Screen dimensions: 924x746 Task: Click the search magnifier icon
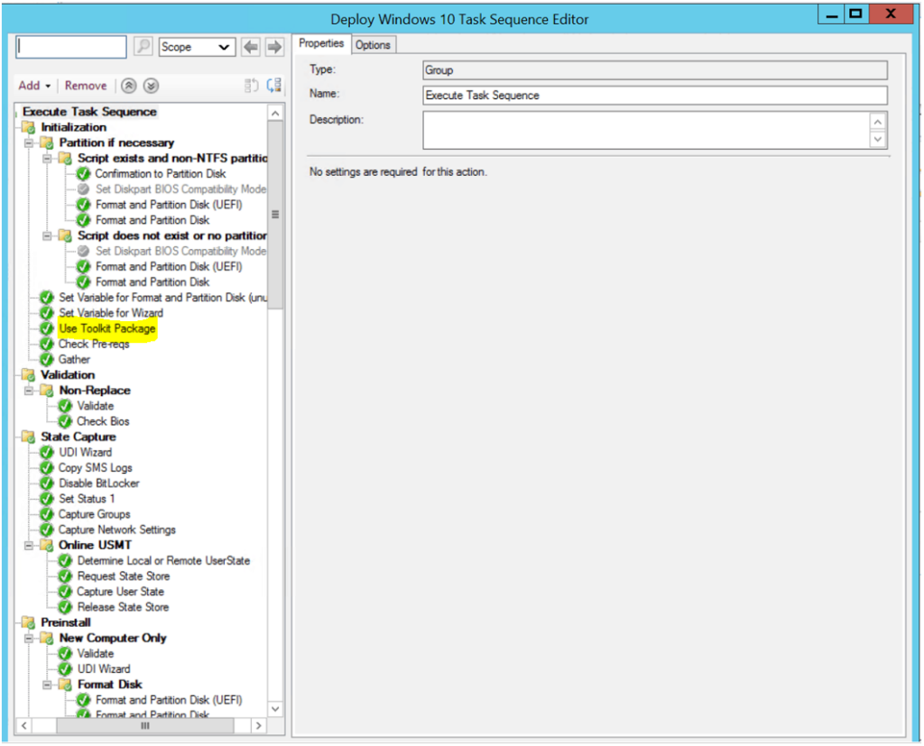pos(143,47)
